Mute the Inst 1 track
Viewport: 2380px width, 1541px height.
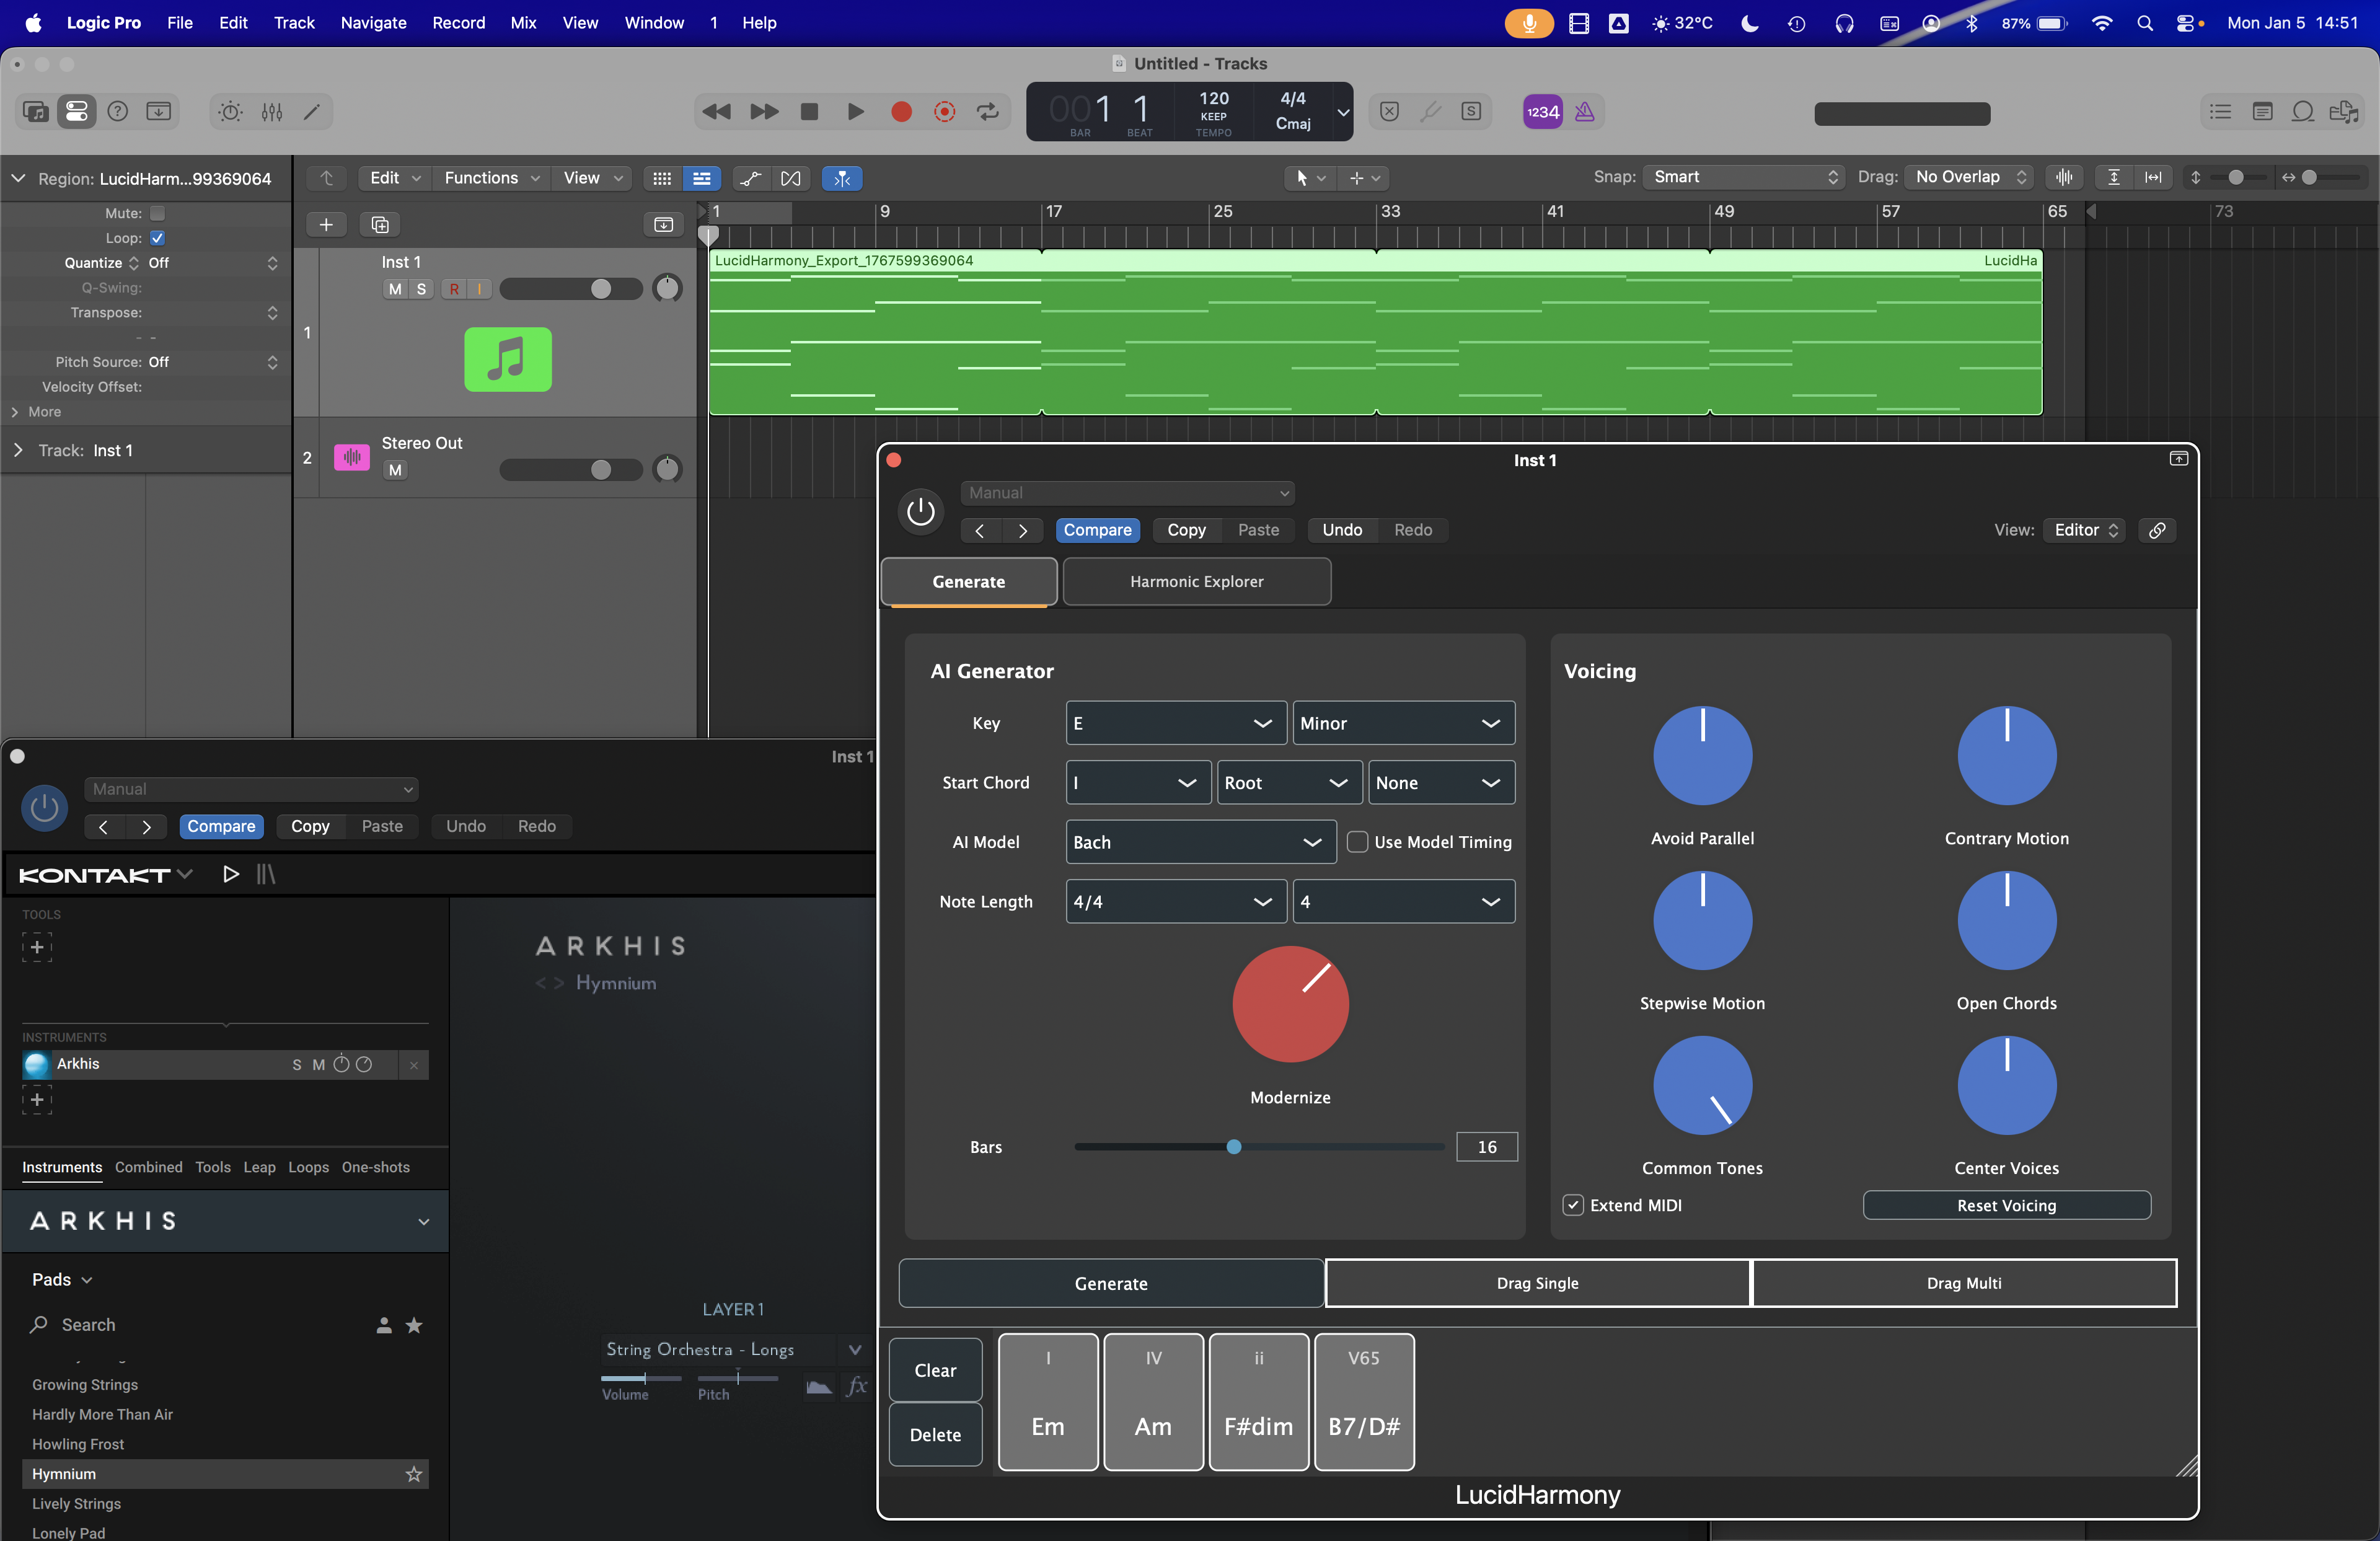coord(395,289)
